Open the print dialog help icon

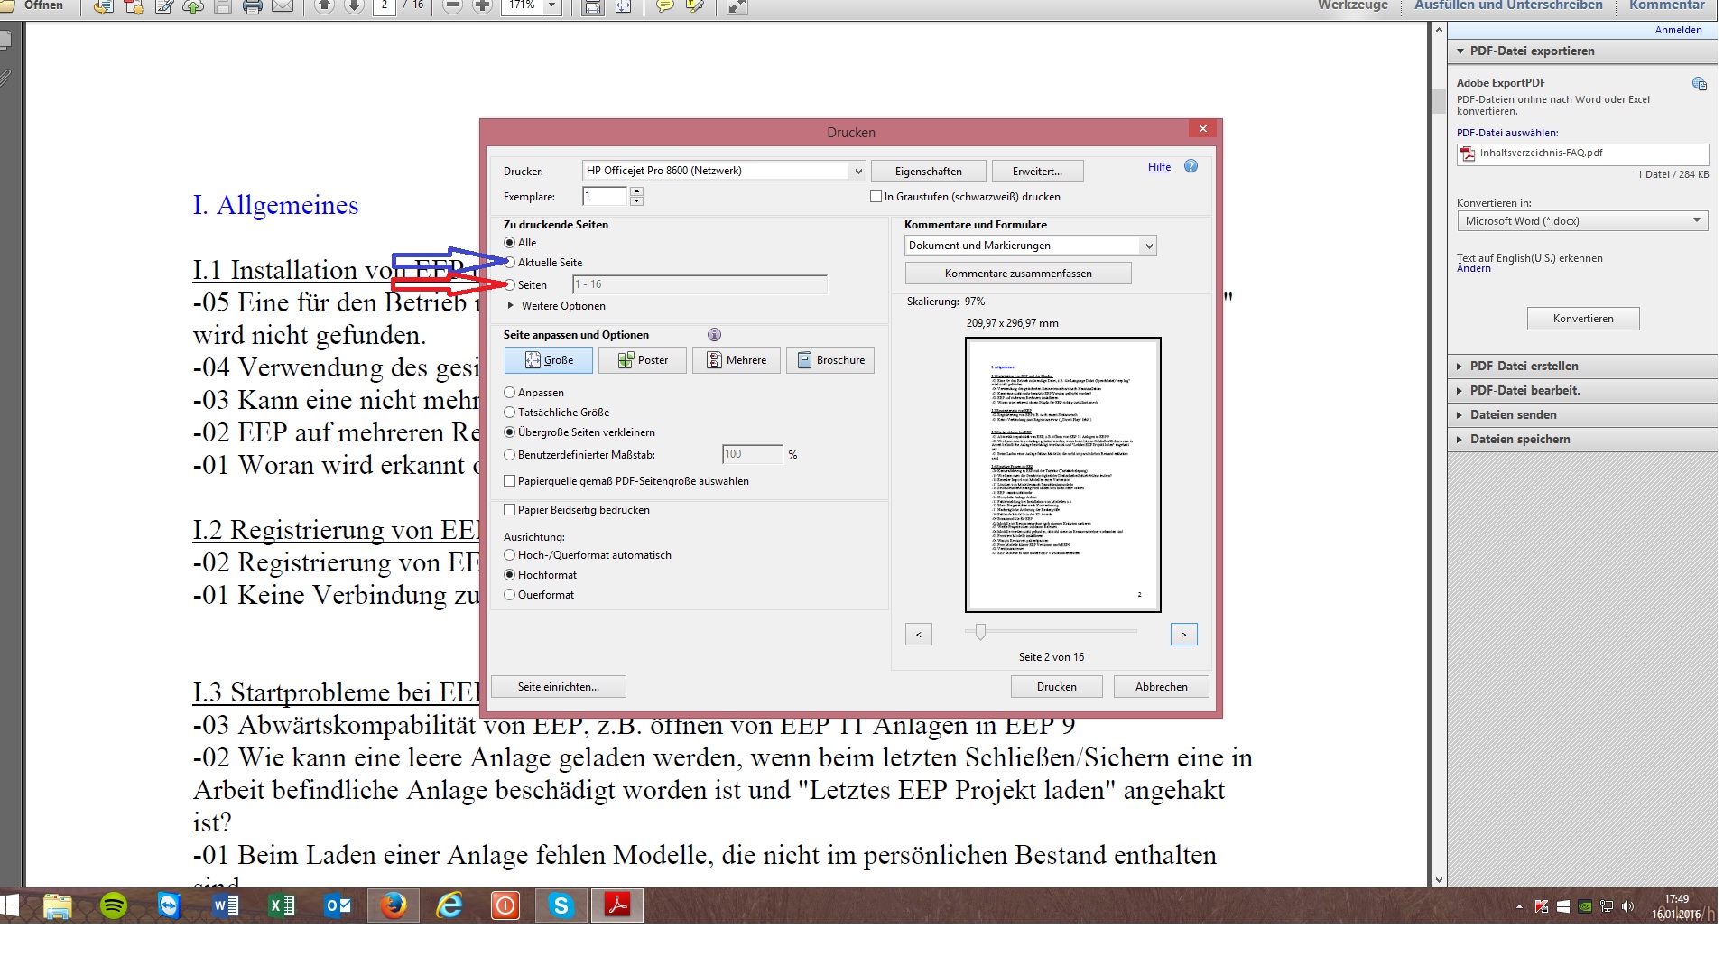(x=1191, y=167)
